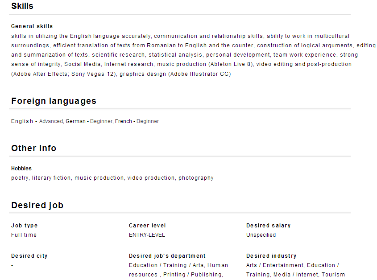Click the Unspecified salary value
This screenshot has height=280, width=377.
pyautogui.click(x=261, y=235)
